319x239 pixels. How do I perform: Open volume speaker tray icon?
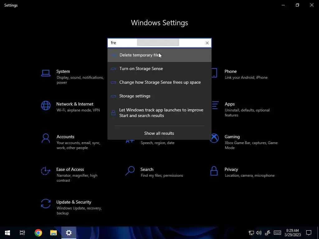(x=259, y=233)
